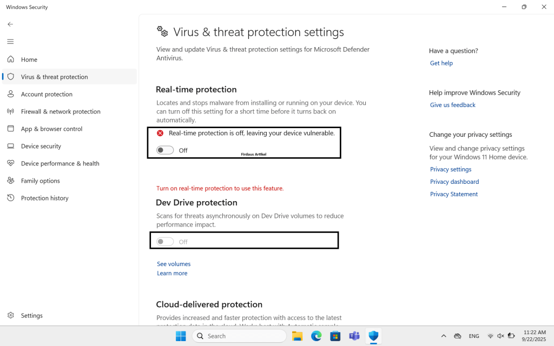Open the Windows Security shield in the taskbar
This screenshot has height=346, width=554.
tap(373, 336)
